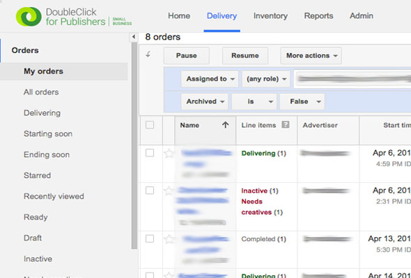The width and height of the screenshot is (411, 278).
Task: Check the first Delivering order's checkbox
Action: [x=150, y=153]
